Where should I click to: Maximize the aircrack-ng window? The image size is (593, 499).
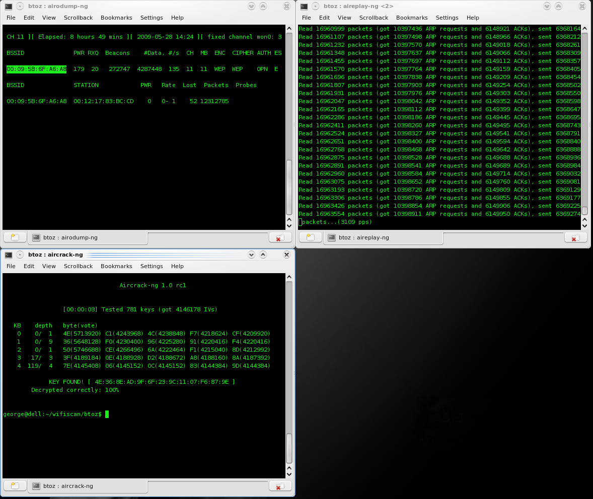[263, 255]
